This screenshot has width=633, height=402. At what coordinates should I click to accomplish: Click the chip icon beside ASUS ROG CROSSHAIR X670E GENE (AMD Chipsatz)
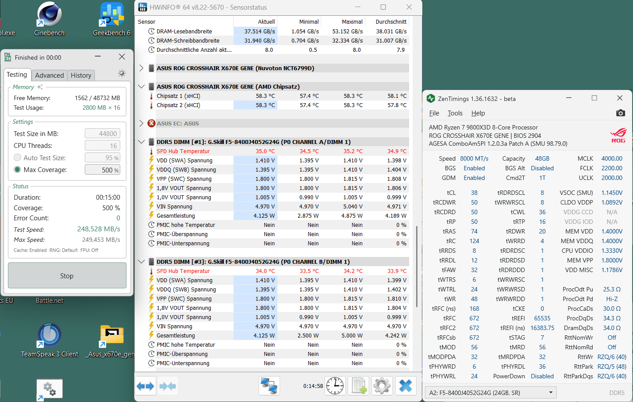click(x=151, y=86)
